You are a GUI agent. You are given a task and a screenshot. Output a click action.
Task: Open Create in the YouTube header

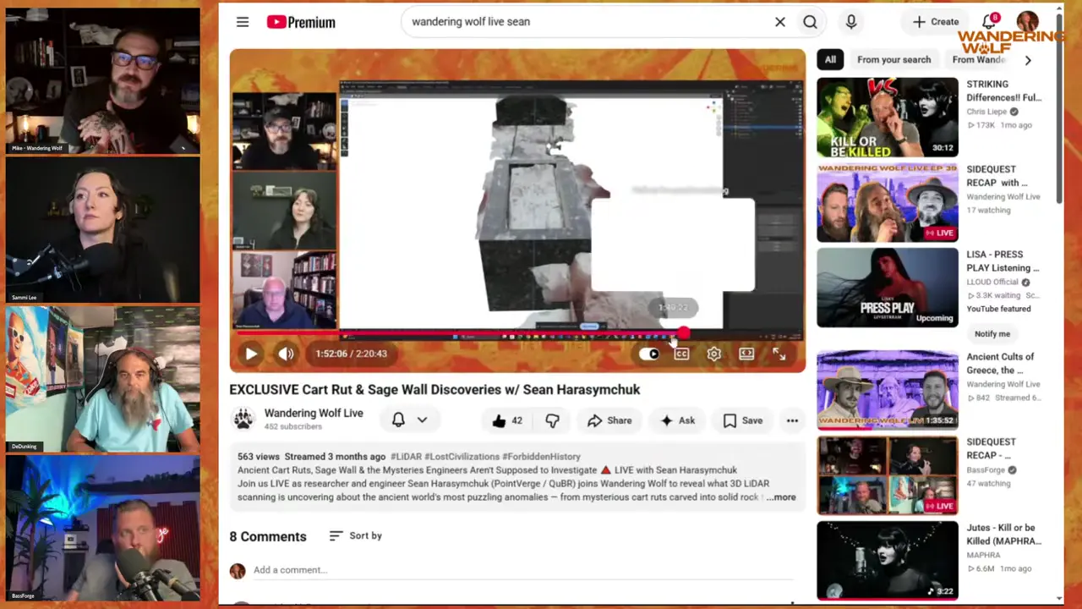[x=936, y=22]
